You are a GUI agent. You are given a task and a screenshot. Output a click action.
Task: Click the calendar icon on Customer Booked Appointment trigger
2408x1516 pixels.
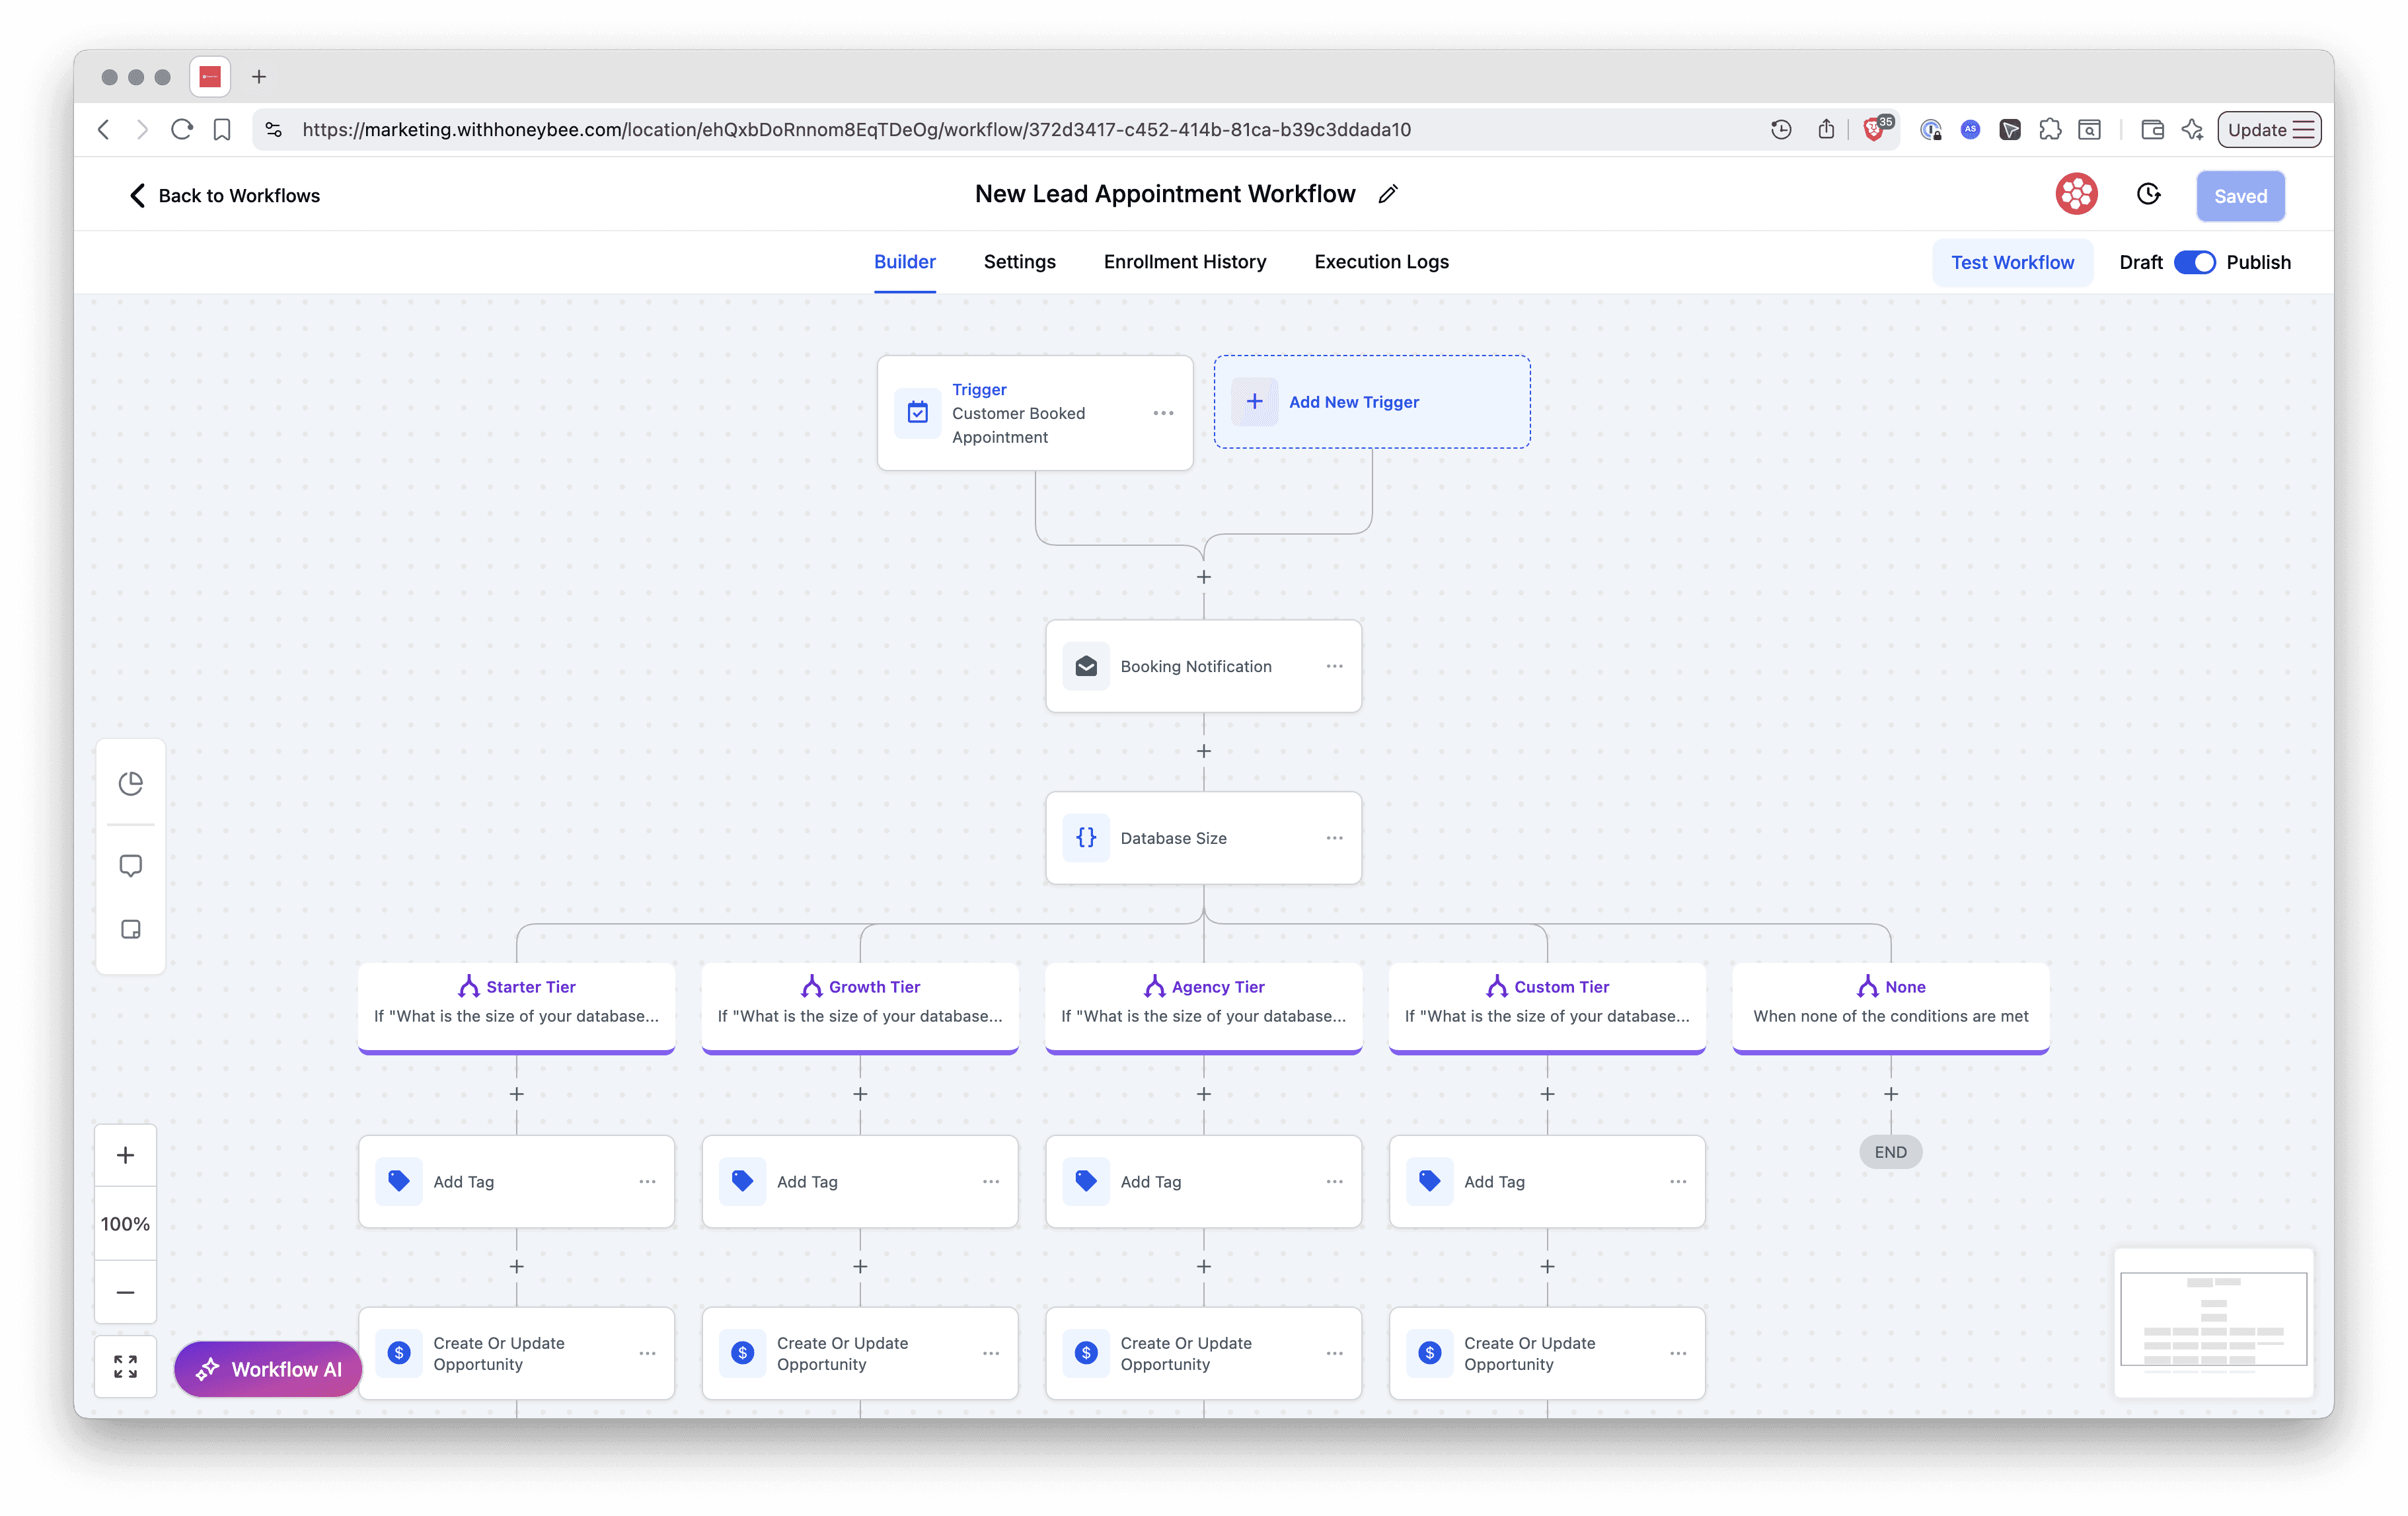(x=917, y=412)
